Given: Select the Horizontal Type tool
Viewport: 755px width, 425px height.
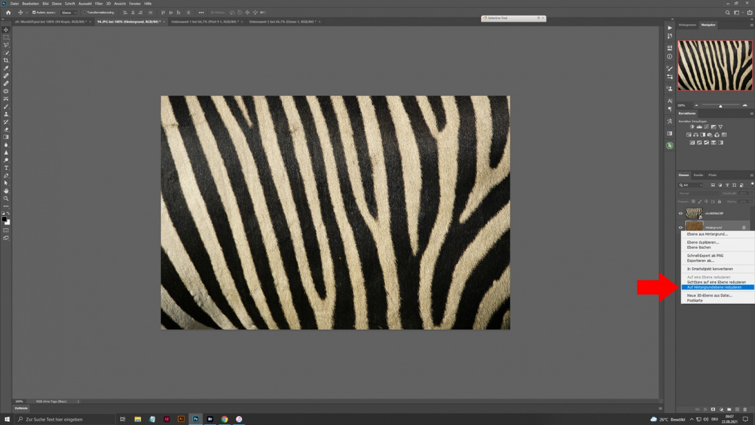Looking at the screenshot, I should pyautogui.click(x=6, y=168).
